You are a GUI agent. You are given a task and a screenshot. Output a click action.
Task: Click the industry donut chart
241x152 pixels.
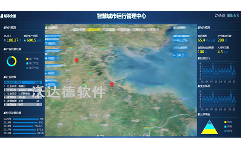[x=11, y=61]
